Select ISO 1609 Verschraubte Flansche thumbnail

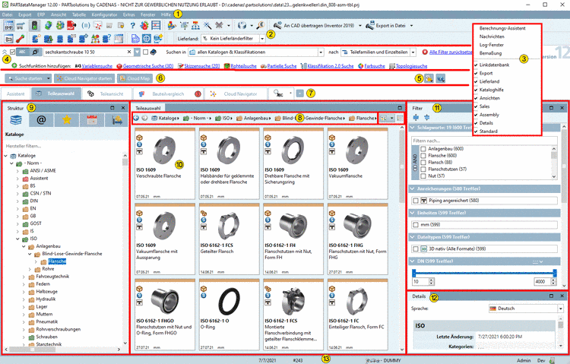165,163
